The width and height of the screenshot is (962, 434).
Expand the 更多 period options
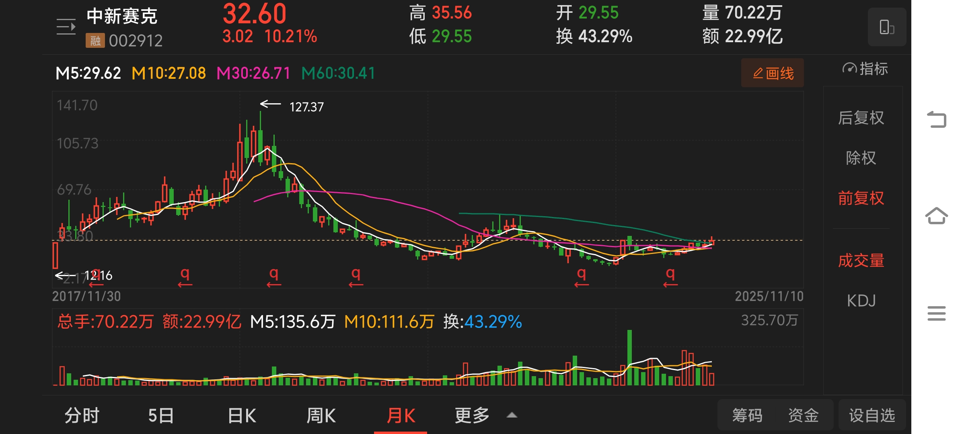pyautogui.click(x=472, y=416)
